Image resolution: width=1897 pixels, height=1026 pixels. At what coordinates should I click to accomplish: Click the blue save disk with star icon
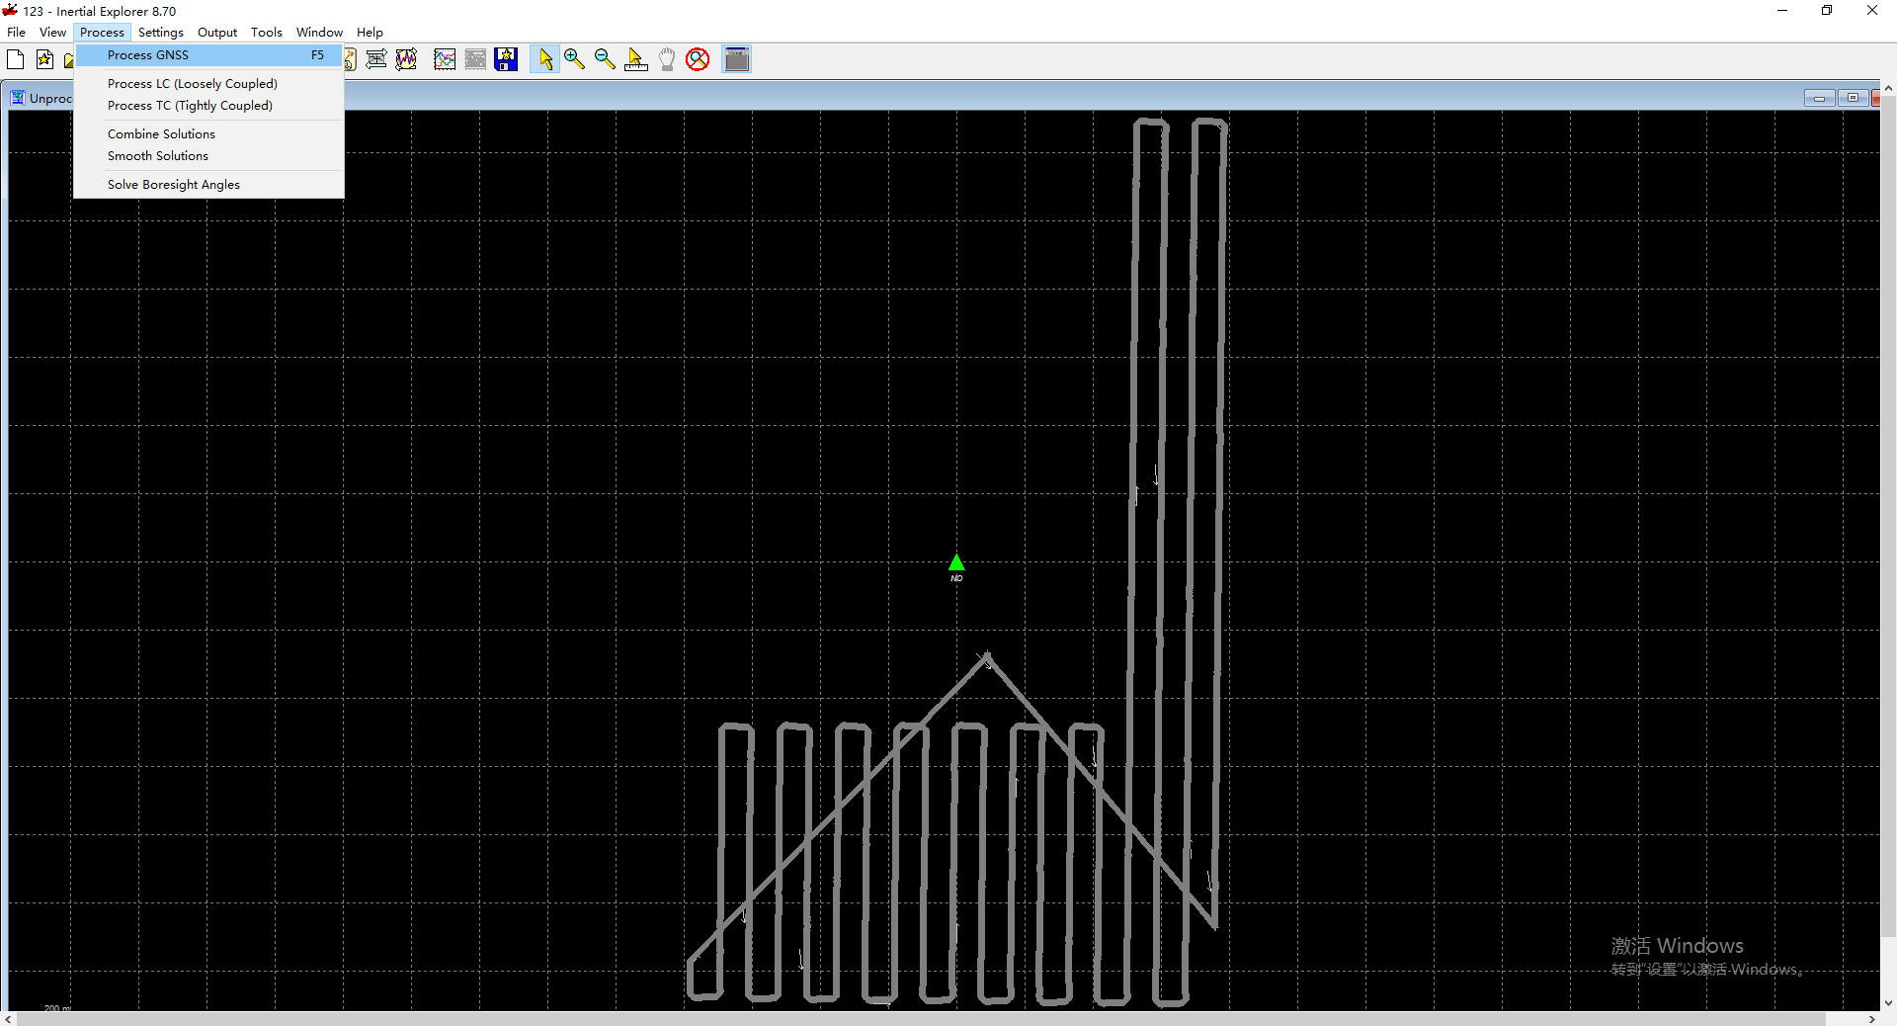coord(506,59)
